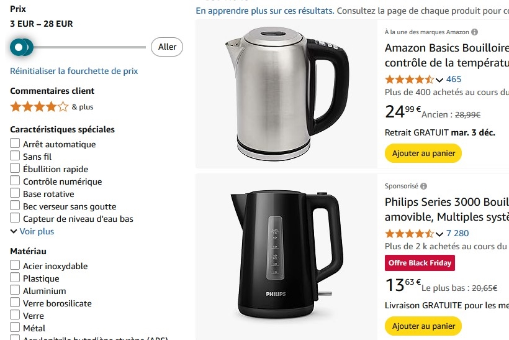Click the four-star rating filter stars

39,106
